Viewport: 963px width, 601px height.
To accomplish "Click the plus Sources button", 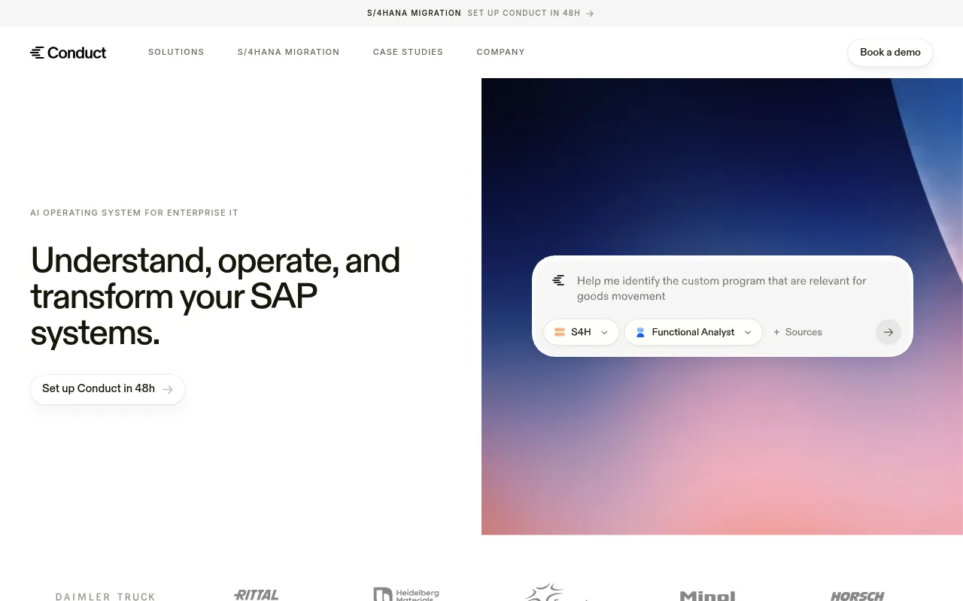I will pyautogui.click(x=797, y=332).
